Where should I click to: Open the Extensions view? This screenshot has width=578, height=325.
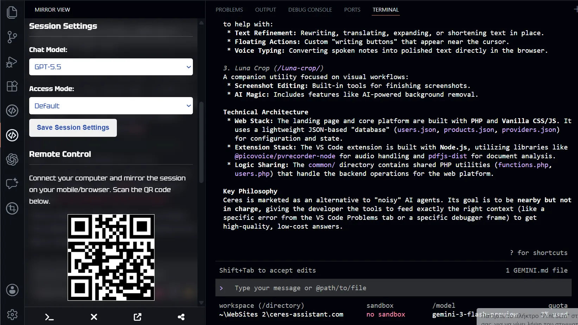12,86
